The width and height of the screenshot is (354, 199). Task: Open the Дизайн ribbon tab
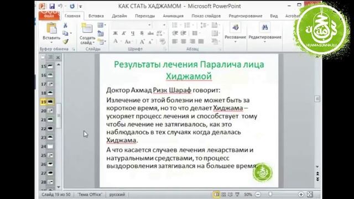click(119, 16)
